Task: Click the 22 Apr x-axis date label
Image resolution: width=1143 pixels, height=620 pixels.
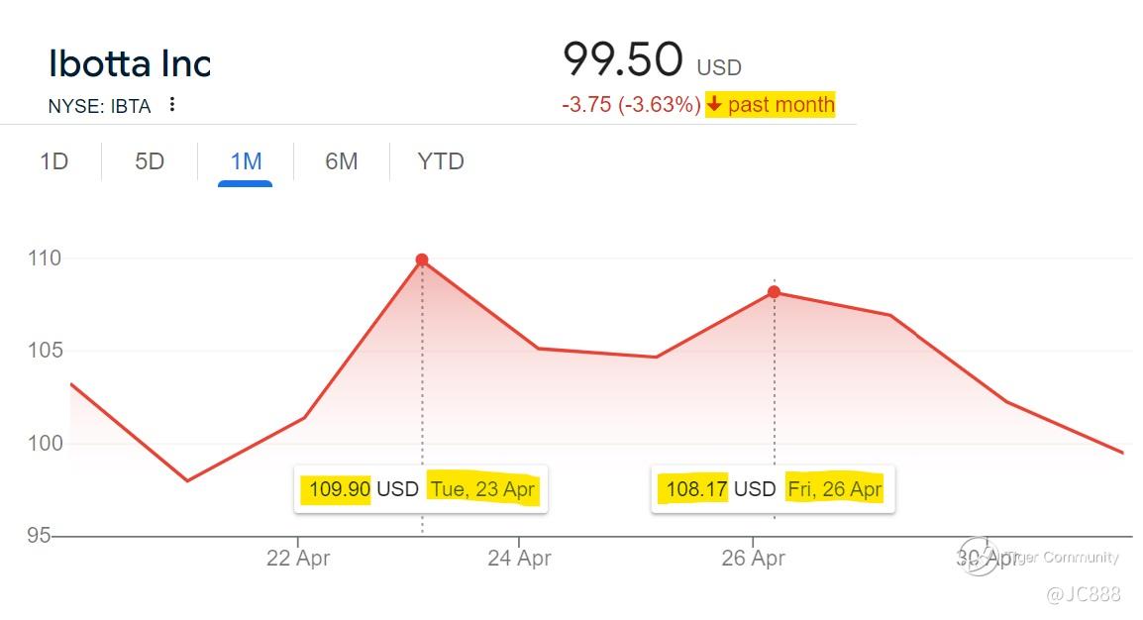Action: tap(298, 559)
